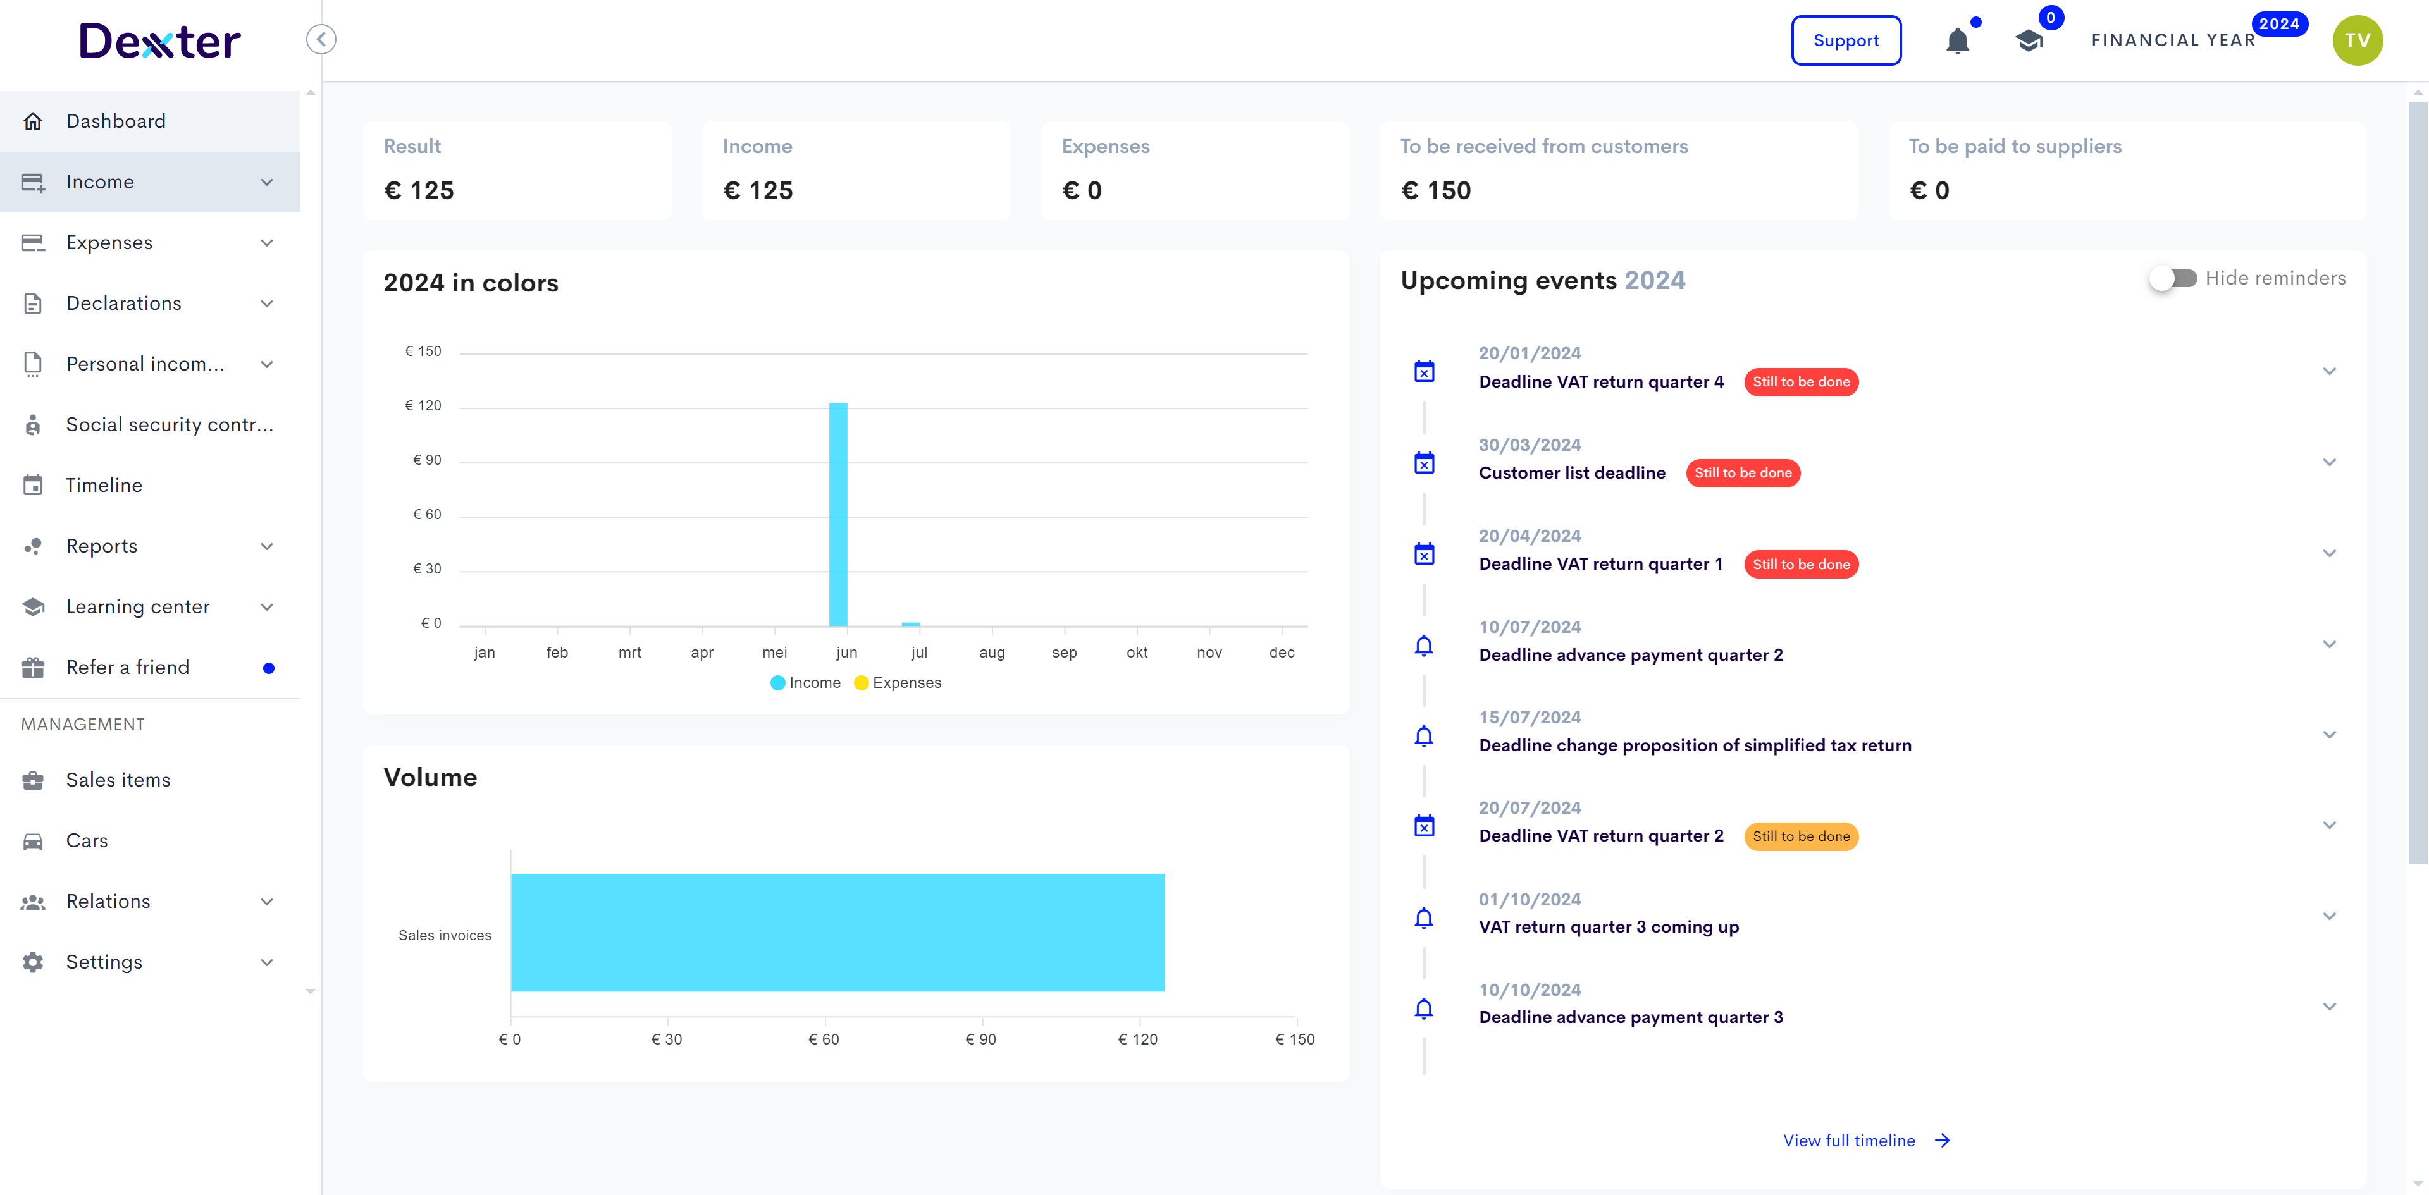Image resolution: width=2429 pixels, height=1195 pixels.
Task: Expand the Reports menu chevron
Action: click(x=267, y=547)
